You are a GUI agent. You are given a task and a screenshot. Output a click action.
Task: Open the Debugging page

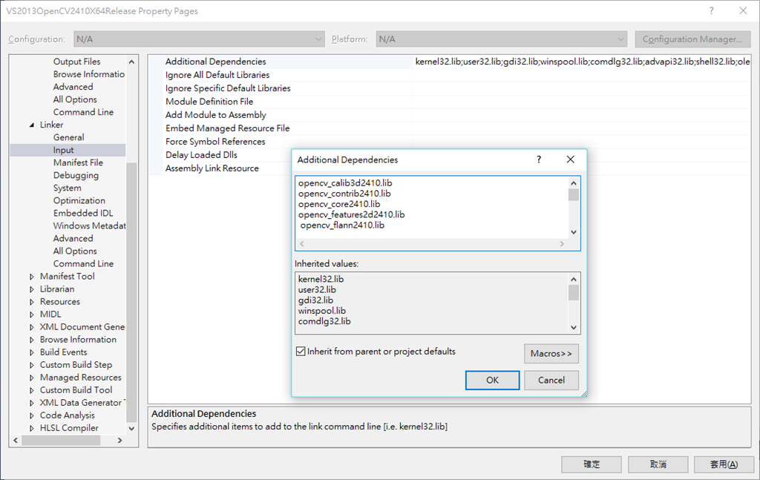pyautogui.click(x=76, y=175)
